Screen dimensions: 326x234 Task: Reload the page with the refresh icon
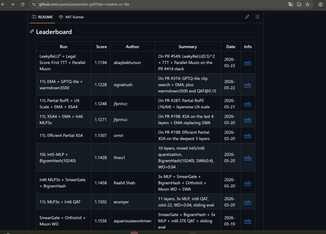click(23, 4)
